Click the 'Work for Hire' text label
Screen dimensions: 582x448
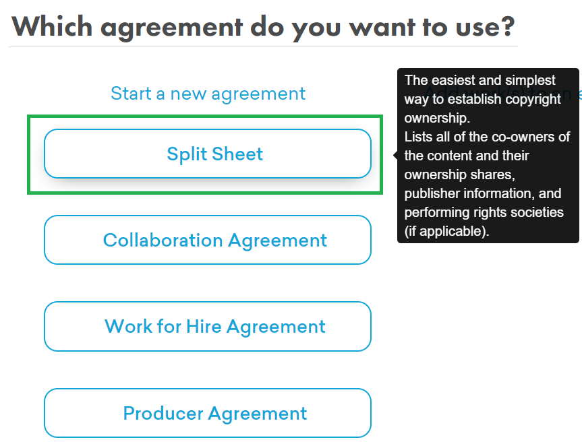click(163, 327)
